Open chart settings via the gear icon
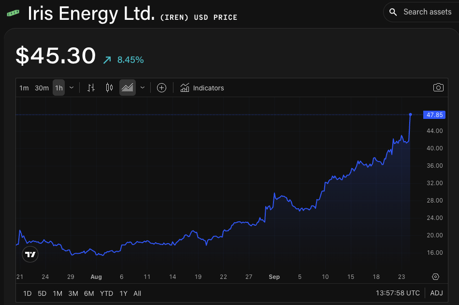The height and width of the screenshot is (305, 459). pos(435,276)
